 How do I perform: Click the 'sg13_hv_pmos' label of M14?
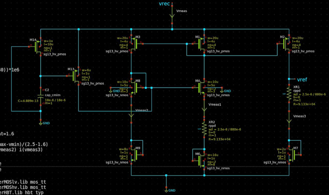click(x=55, y=54)
